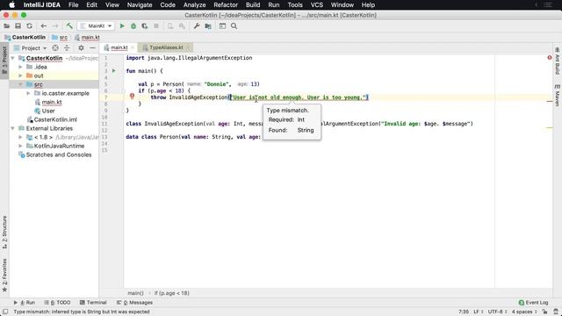Click main() in the editor breadcrumb bar
The width and height of the screenshot is (562, 316).
[x=135, y=293]
